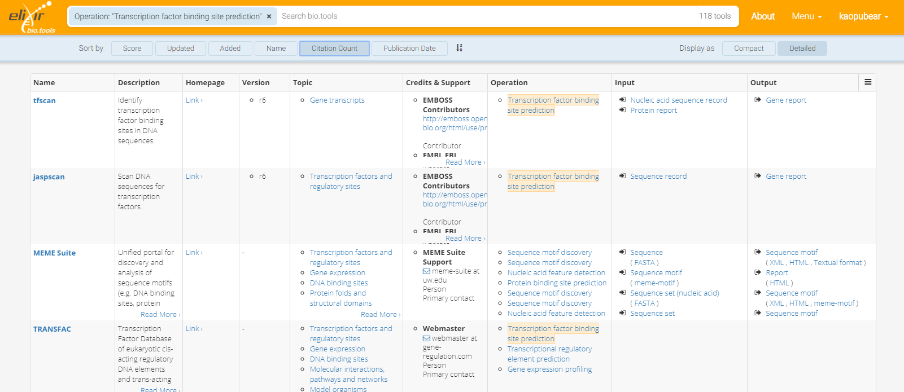Click the ELIXIR bio.tools logo
Screen dimensions: 904x392
tap(31, 17)
